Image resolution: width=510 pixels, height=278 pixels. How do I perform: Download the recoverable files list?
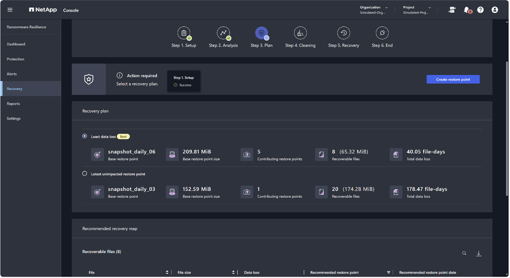coord(479,254)
